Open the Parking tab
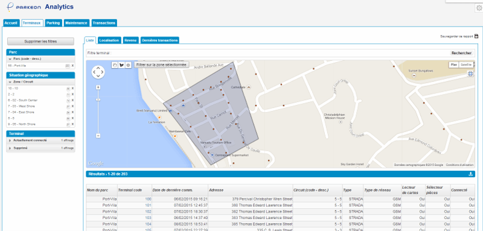The height and width of the screenshot is (231, 483). [54, 23]
